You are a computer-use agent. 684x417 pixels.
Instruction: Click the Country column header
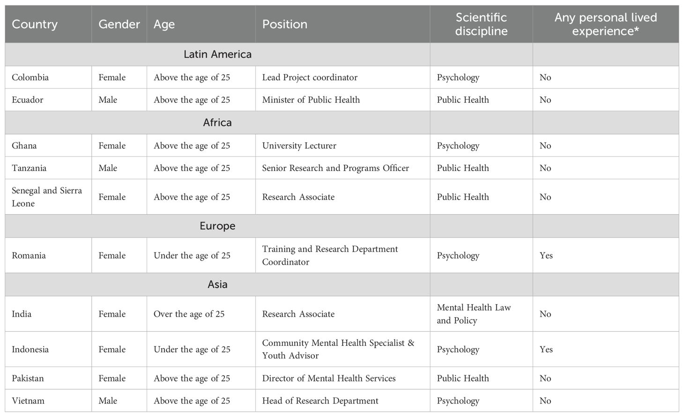[x=35, y=24]
